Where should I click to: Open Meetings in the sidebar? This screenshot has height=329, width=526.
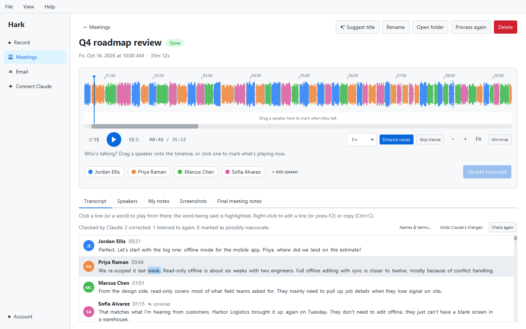tap(35, 57)
